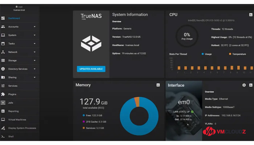This screenshot has width=254, height=145.
Task: Click the Storage list icon
Action: 3,61
